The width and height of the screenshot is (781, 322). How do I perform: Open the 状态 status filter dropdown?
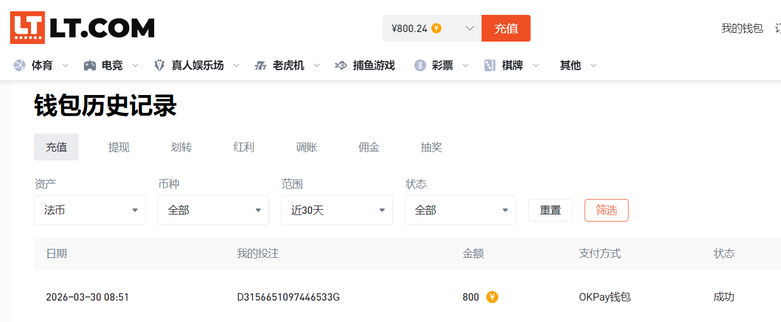(x=460, y=210)
